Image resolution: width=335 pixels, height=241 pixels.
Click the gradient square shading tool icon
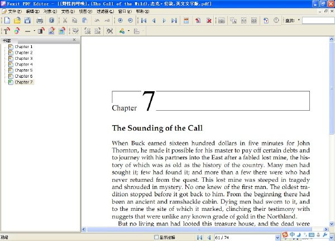pyautogui.click(x=41, y=31)
